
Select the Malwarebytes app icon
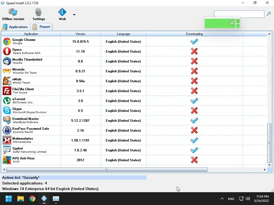pyautogui.click(x=7, y=140)
